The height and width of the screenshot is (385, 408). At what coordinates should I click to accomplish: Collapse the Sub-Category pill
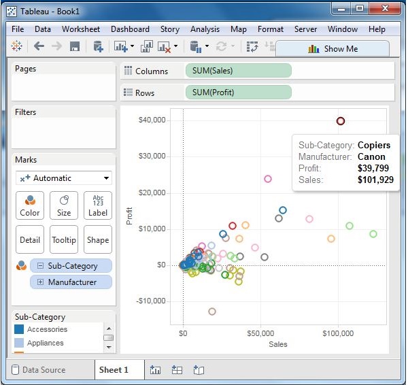41,266
